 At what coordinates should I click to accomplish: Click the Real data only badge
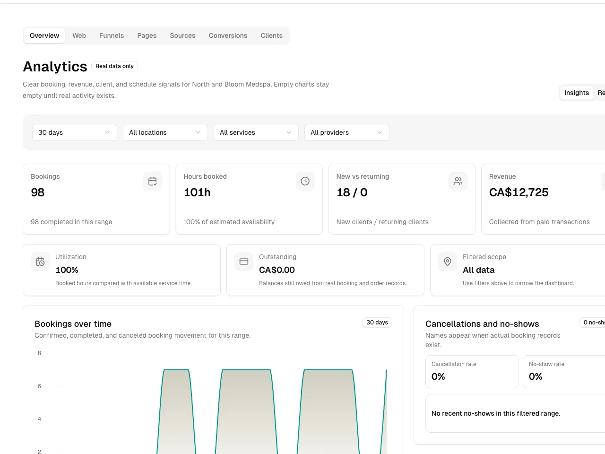(x=114, y=66)
